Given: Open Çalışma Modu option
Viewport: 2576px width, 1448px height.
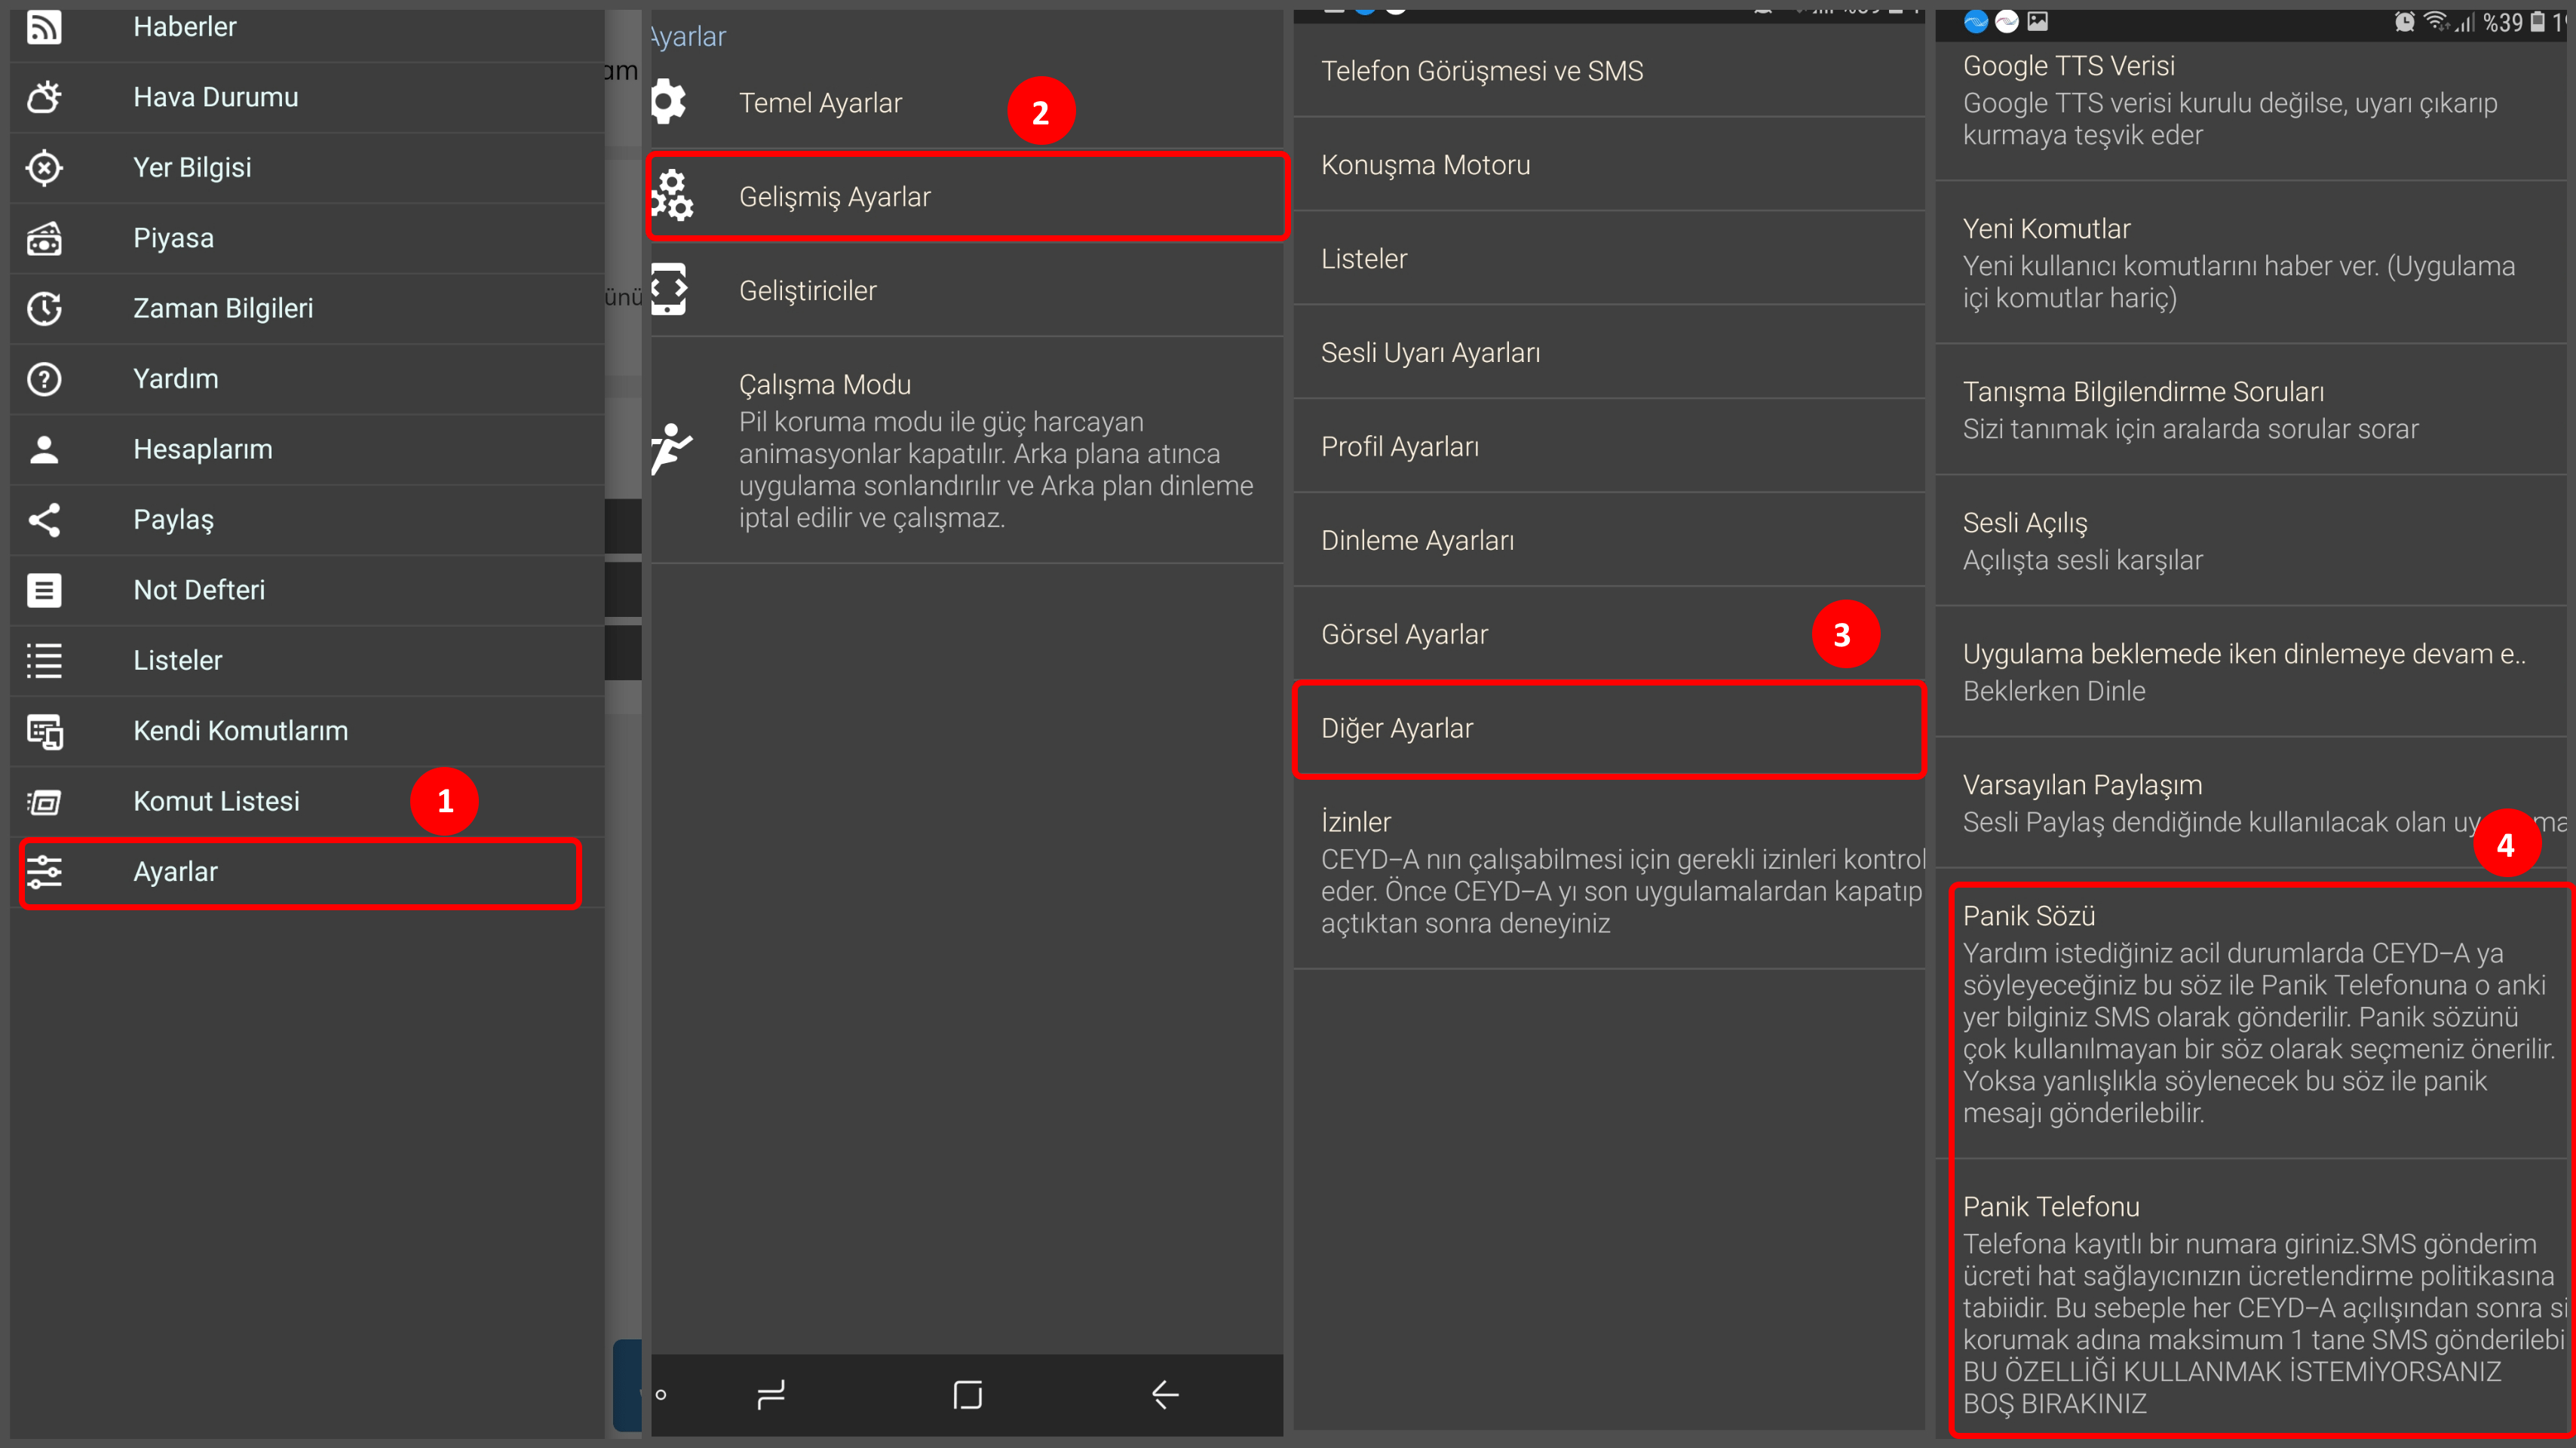Looking at the screenshot, I should 967,450.
